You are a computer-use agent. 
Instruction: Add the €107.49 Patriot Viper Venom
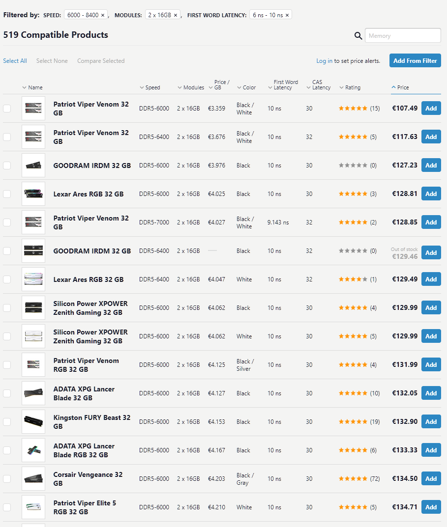tap(431, 108)
